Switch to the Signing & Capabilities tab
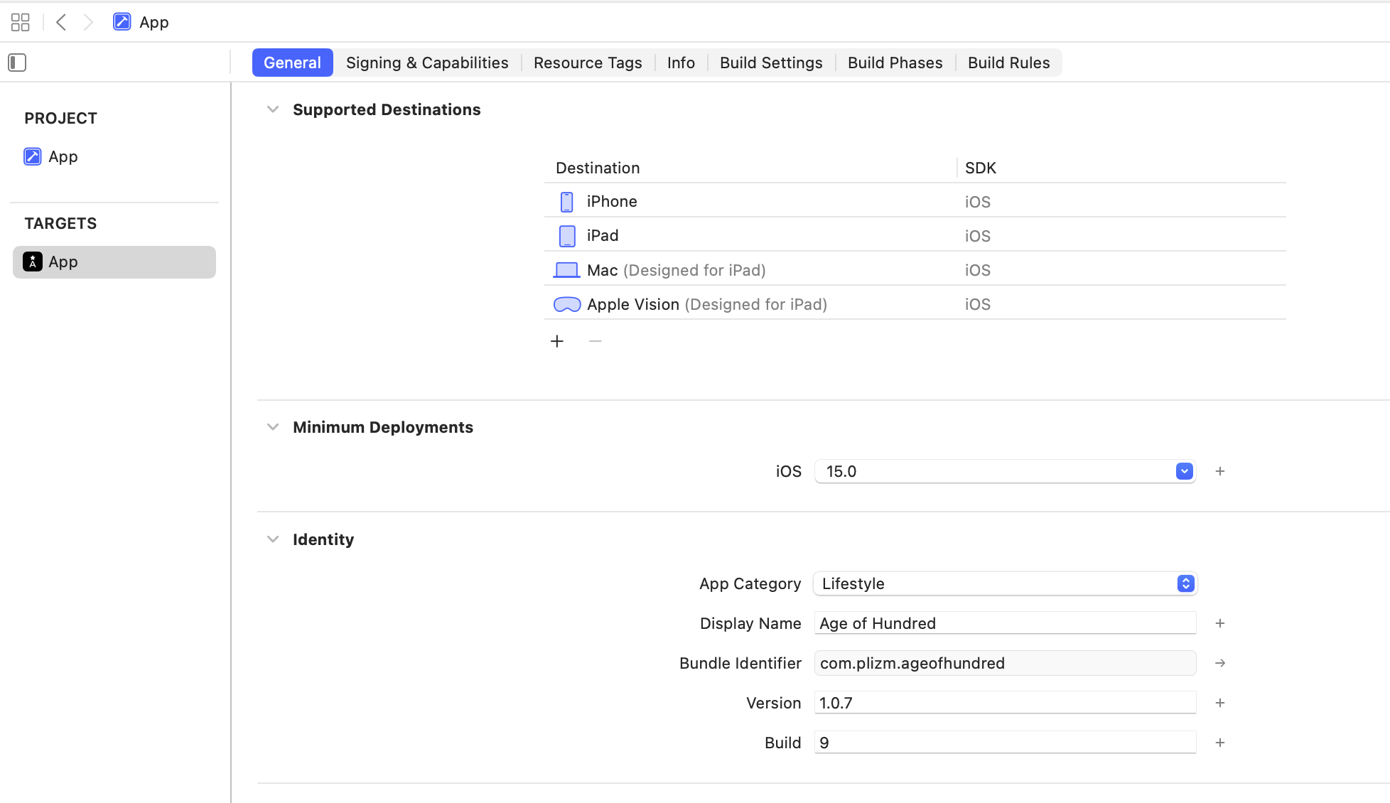Image resolution: width=1390 pixels, height=803 pixels. tap(427, 63)
